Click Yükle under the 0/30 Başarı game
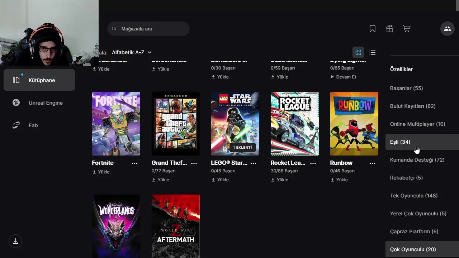Image resolution: width=459 pixels, height=258 pixels. 220,77
